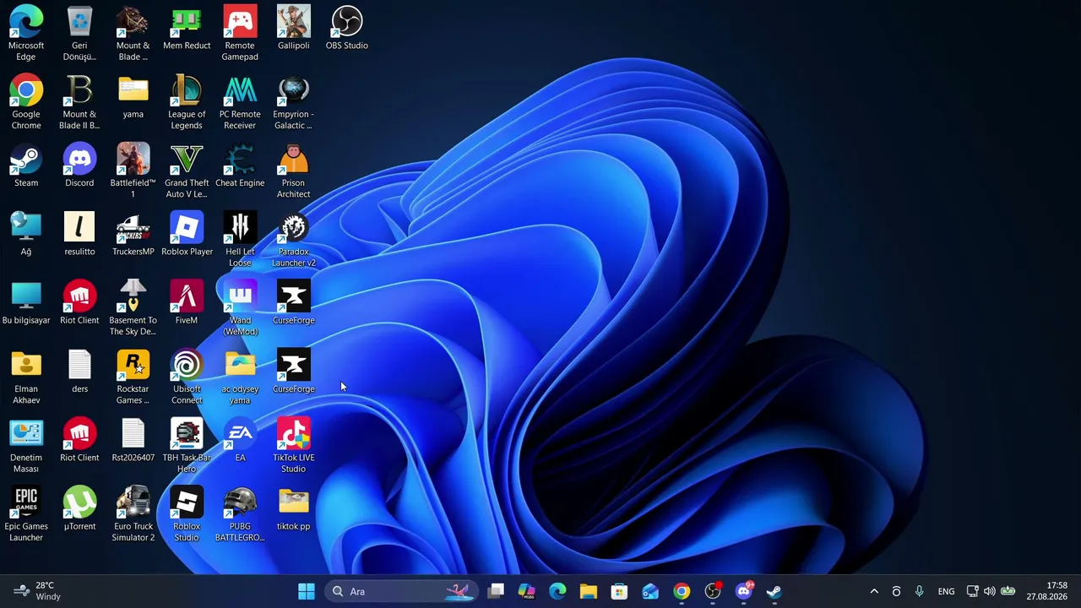Select the PUBG BATTLEGROUNDS icon
This screenshot has width=1081, height=608.
240,514
